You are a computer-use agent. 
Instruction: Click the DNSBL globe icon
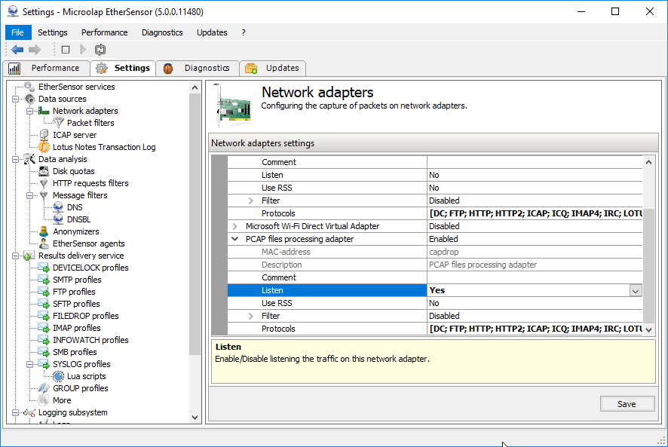(58, 219)
